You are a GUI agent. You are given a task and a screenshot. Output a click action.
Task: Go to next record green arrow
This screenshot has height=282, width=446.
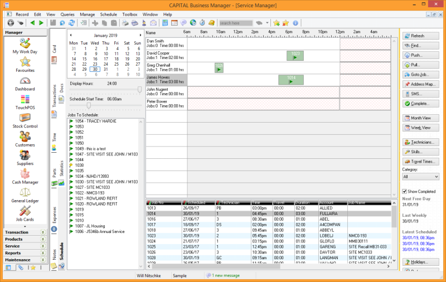41,23
